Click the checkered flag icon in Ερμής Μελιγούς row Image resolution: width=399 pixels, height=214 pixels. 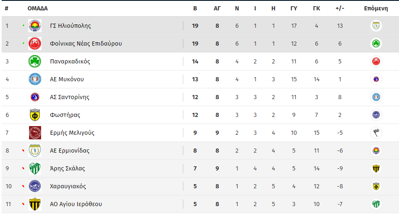click(376, 133)
